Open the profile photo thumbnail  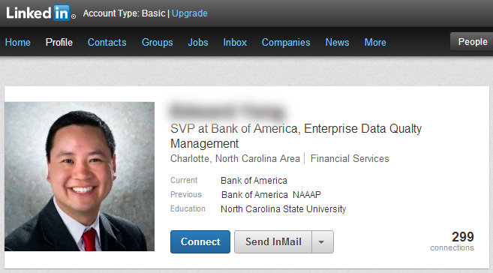pos(80,176)
